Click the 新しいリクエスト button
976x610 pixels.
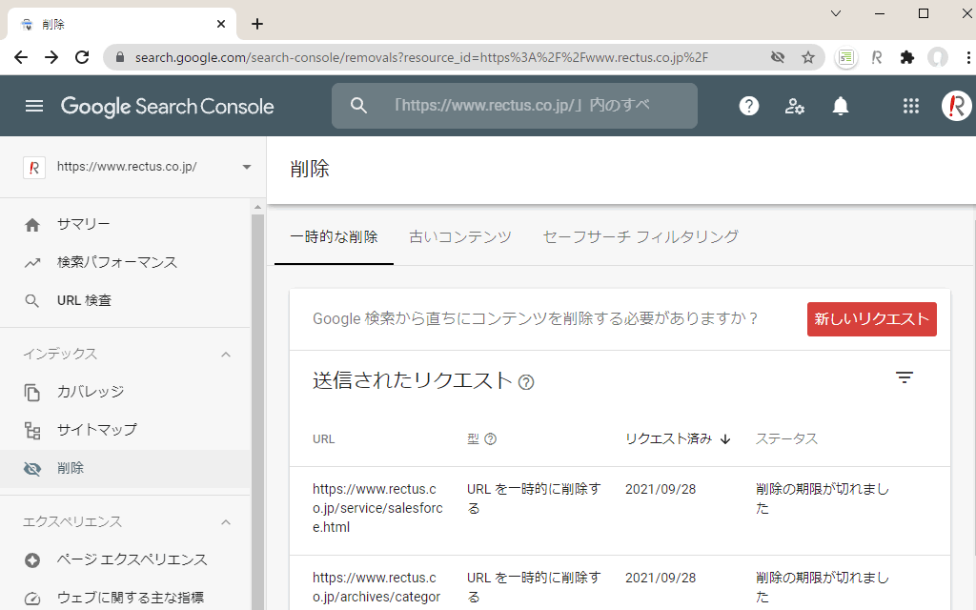click(871, 319)
